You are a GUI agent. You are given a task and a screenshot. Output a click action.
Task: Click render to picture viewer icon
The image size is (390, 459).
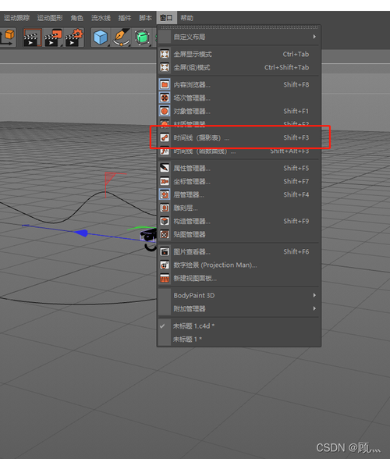[53, 37]
